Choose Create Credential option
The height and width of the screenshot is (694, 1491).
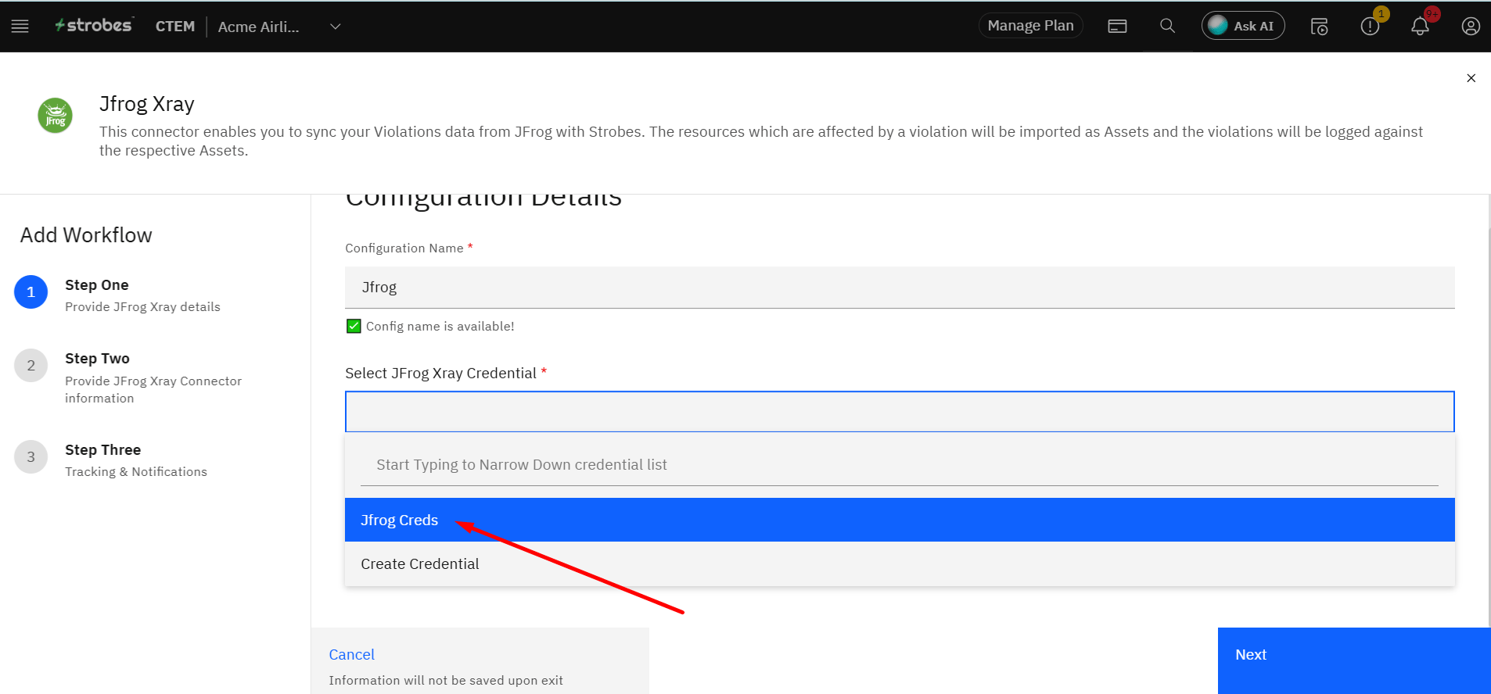coord(900,564)
